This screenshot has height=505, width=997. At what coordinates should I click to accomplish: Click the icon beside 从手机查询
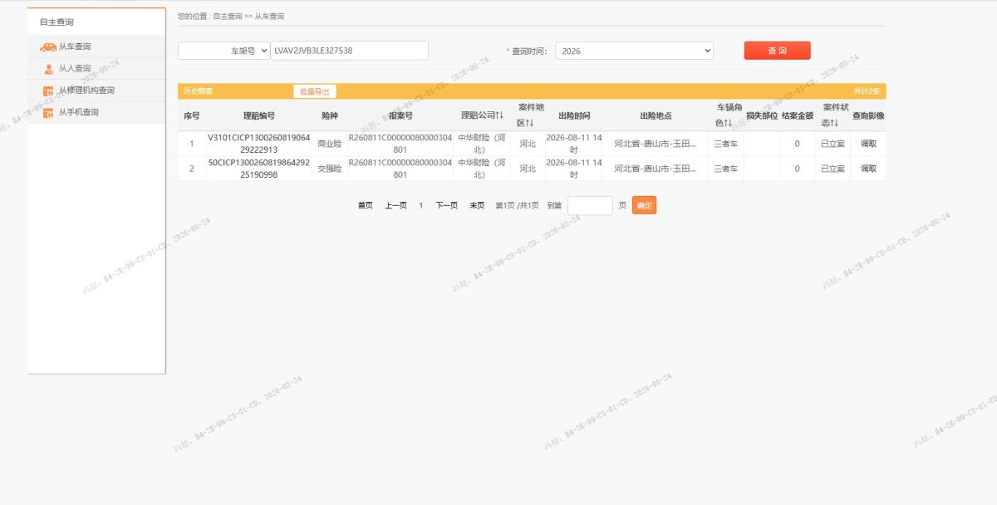(x=48, y=112)
